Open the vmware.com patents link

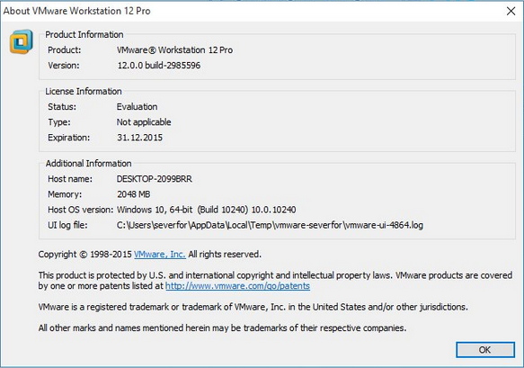(x=237, y=286)
